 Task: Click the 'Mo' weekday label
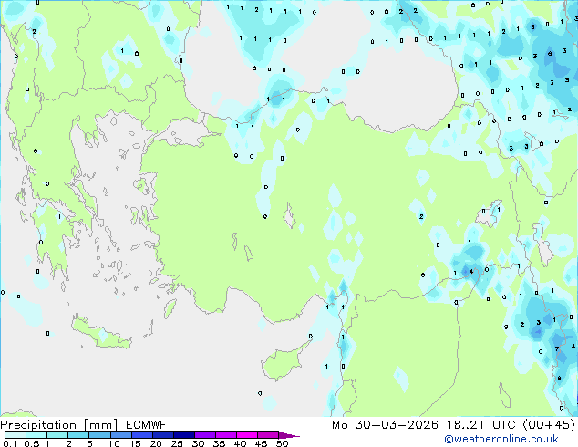[339, 425]
